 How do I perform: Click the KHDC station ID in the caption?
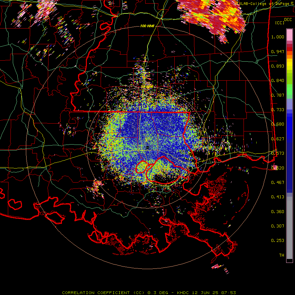tap(184, 293)
